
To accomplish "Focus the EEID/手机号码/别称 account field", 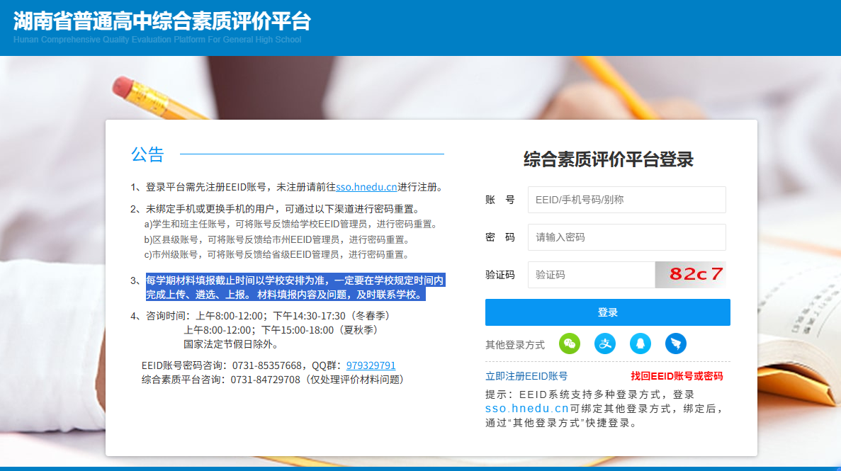I will [x=626, y=200].
